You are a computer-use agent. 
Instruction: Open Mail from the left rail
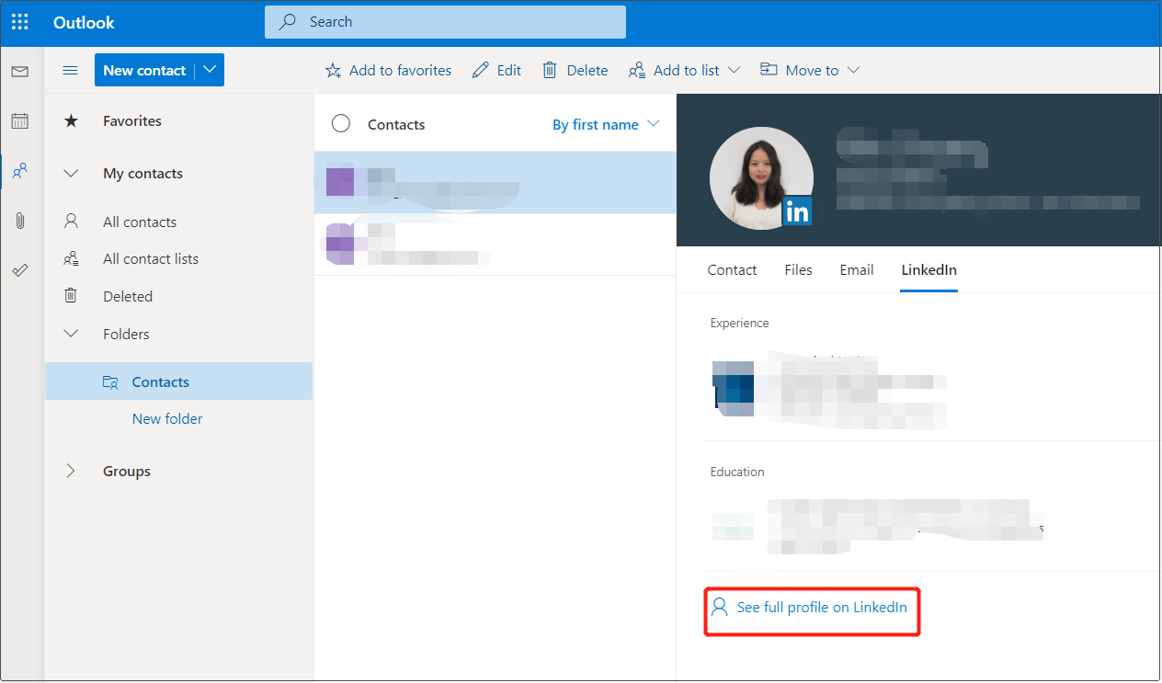tap(19, 71)
